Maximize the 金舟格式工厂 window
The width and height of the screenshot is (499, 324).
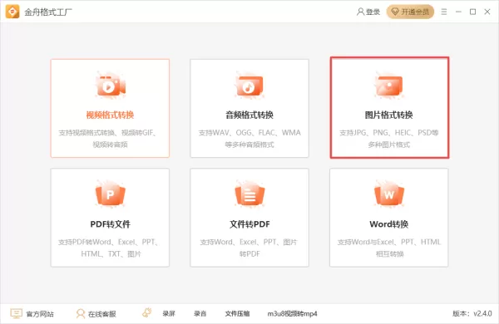tap(473, 12)
